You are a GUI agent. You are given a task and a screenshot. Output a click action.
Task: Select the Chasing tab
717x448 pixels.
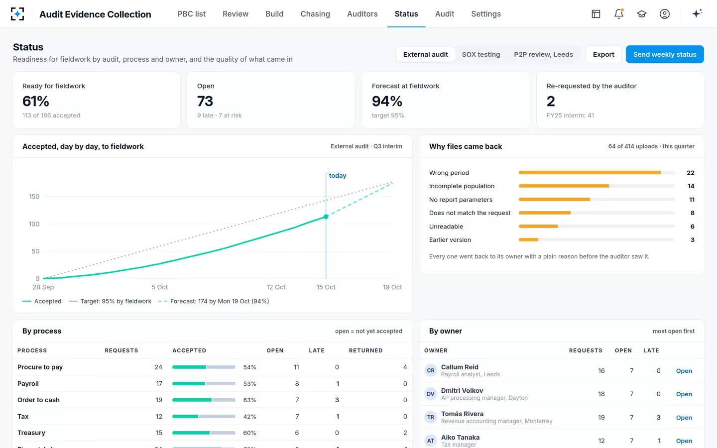[315, 14]
